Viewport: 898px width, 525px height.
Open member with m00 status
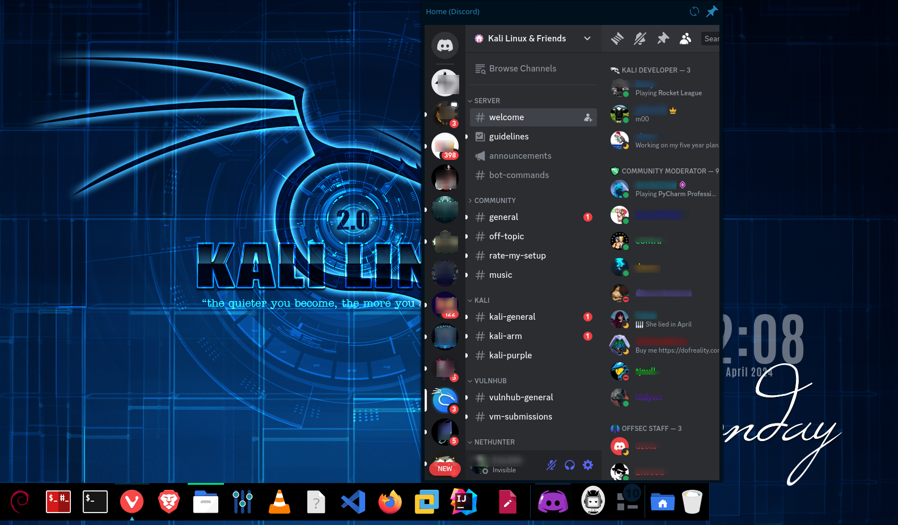[662, 115]
